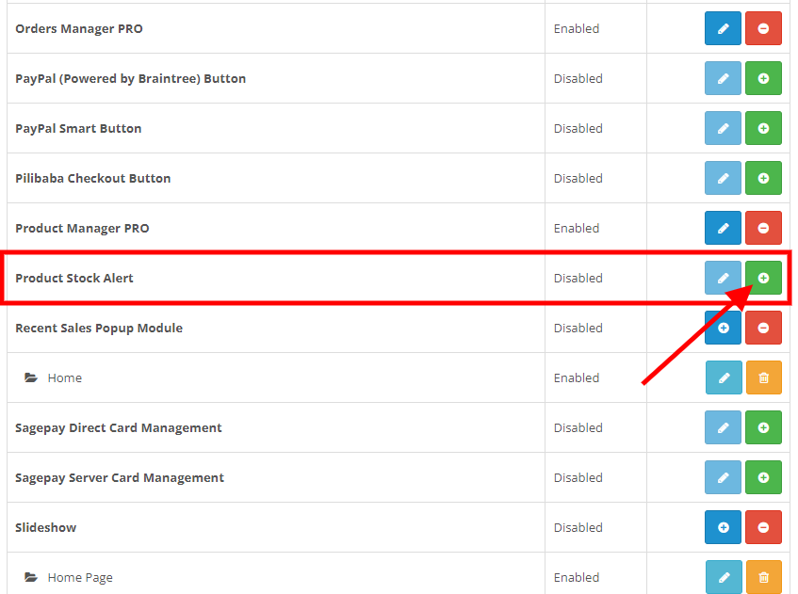The height and width of the screenshot is (594, 798).
Task: Edit the Orders Manager PRO module
Action: [723, 28]
